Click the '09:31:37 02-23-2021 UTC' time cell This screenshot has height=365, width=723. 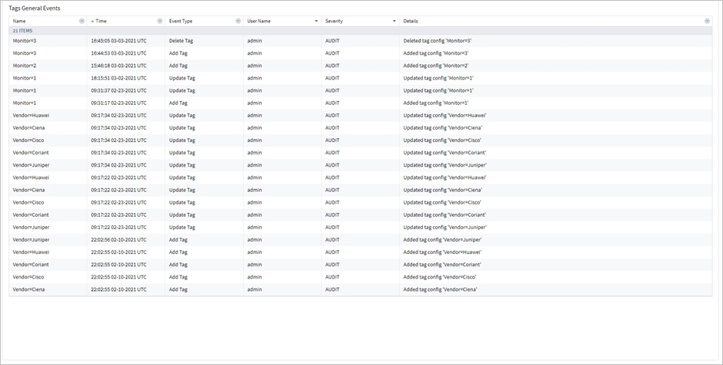pyautogui.click(x=119, y=90)
